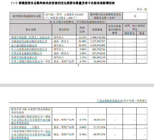Click percentage 16.44%
Image resolution: width=154 pixels, height=140 pixels.
click(x=83, y=41)
